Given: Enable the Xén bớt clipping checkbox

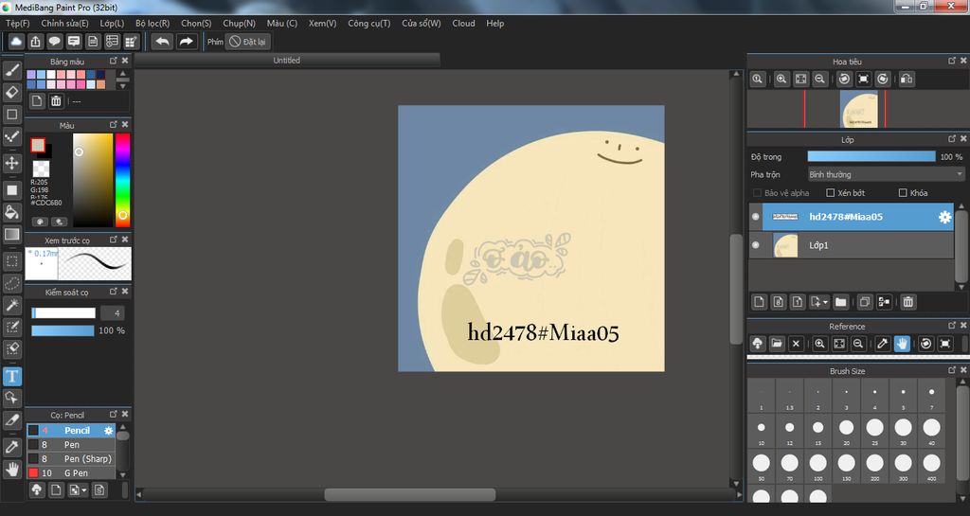Looking at the screenshot, I should click(830, 193).
